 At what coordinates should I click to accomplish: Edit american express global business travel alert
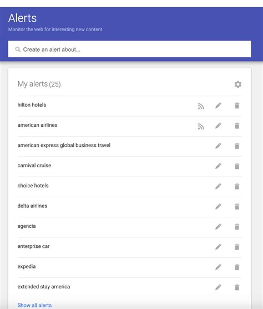(x=218, y=146)
